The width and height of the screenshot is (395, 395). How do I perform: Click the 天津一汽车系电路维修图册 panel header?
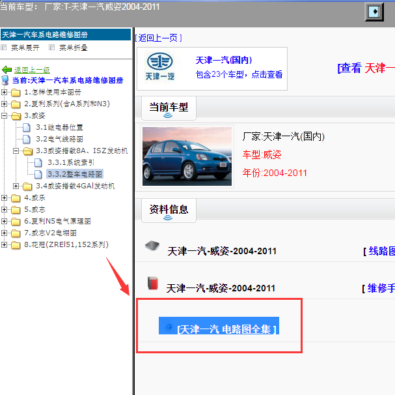point(66,35)
